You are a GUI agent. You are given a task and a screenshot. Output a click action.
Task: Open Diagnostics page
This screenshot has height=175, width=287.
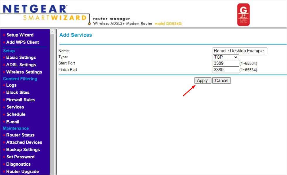coord(18,164)
